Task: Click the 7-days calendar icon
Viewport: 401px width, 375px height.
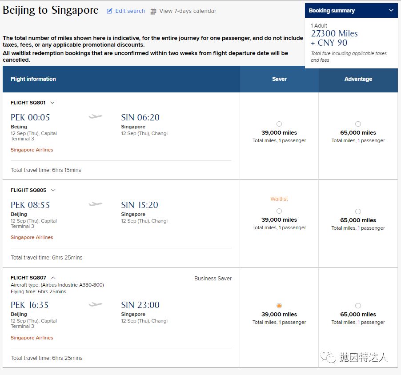Action: pos(153,11)
